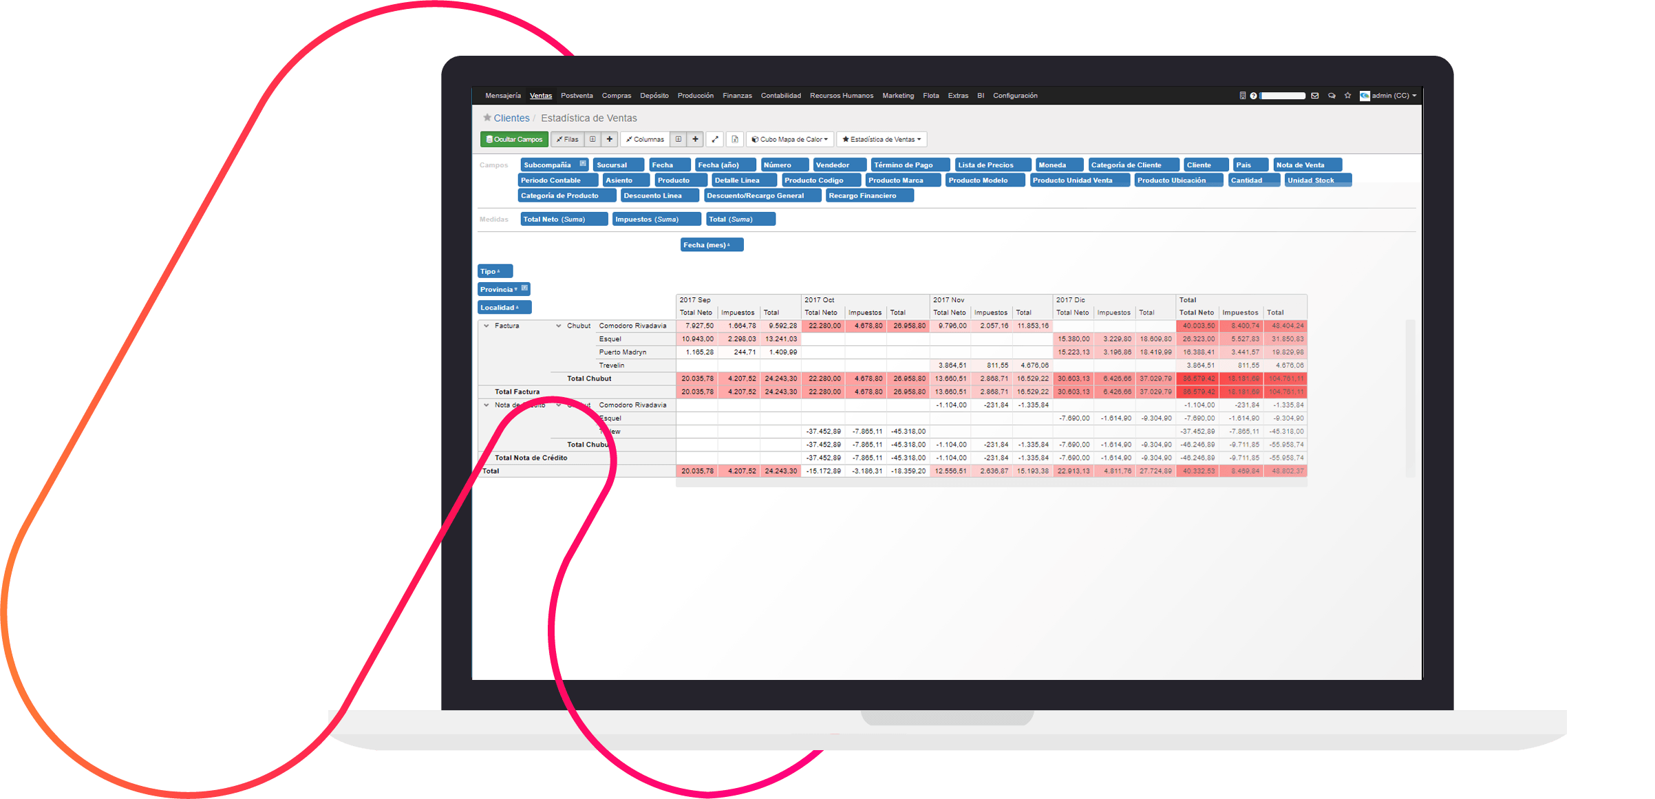The width and height of the screenshot is (1655, 799).
Task: Open the Recursos Humanos menu
Action: coord(842,96)
